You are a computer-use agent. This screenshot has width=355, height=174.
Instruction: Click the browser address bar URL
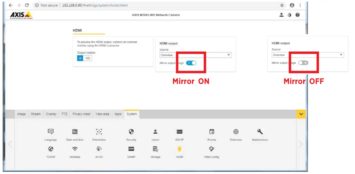tap(95, 5)
